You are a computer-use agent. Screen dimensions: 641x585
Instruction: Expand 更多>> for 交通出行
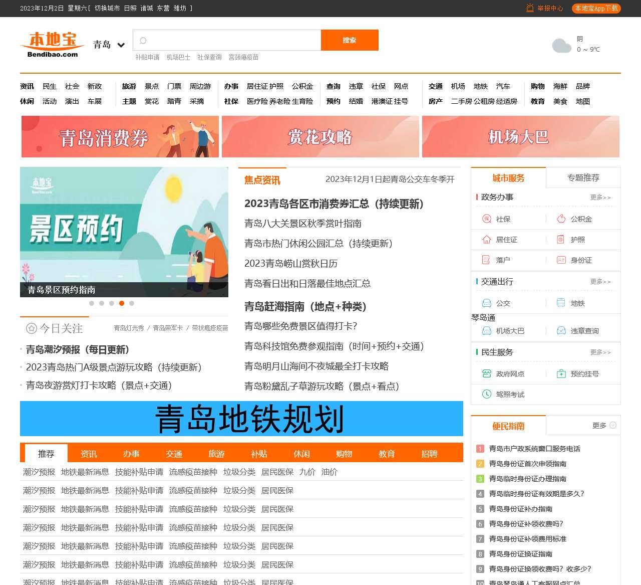click(x=600, y=282)
